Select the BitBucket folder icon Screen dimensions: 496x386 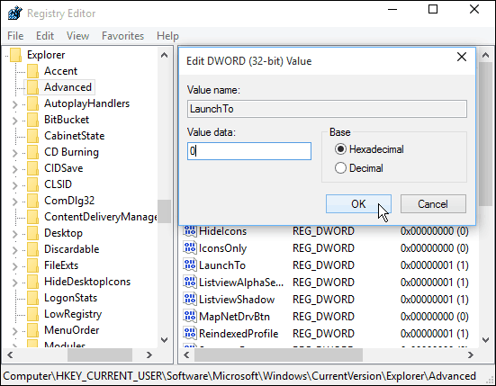coord(32,120)
